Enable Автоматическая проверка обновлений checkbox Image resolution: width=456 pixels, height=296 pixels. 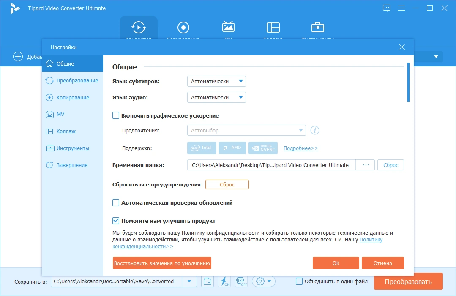click(116, 203)
